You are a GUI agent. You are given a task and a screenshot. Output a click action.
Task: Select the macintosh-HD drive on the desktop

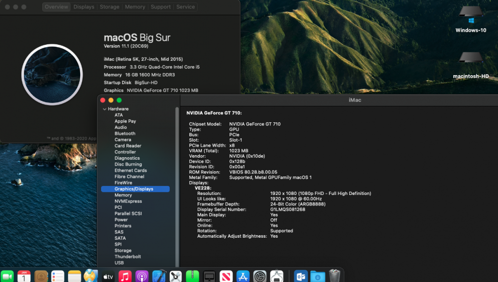tap(471, 65)
